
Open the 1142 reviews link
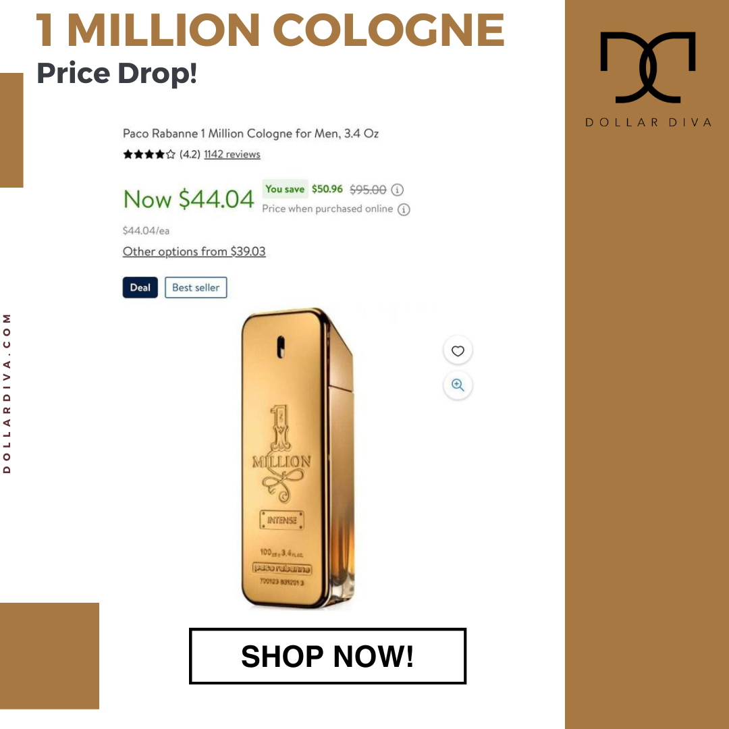(x=232, y=155)
